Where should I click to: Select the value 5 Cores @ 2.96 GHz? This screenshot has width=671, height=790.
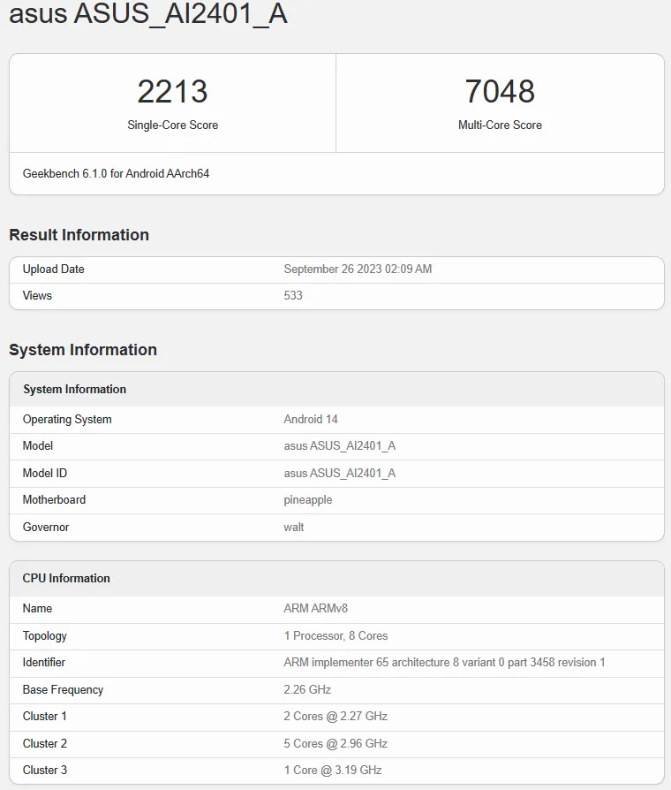(335, 744)
